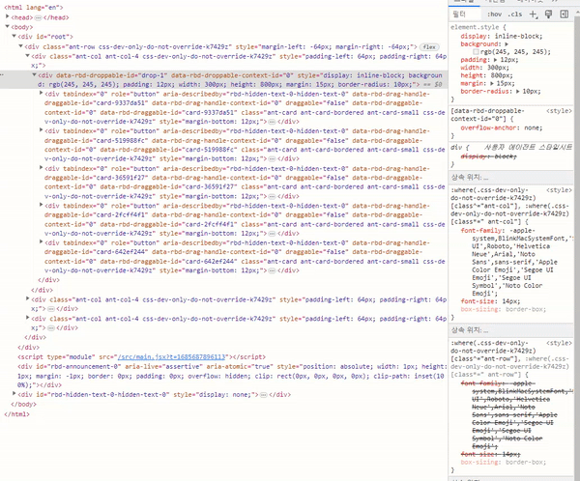Expand the border-radius shorthand property arrow

click(517, 92)
